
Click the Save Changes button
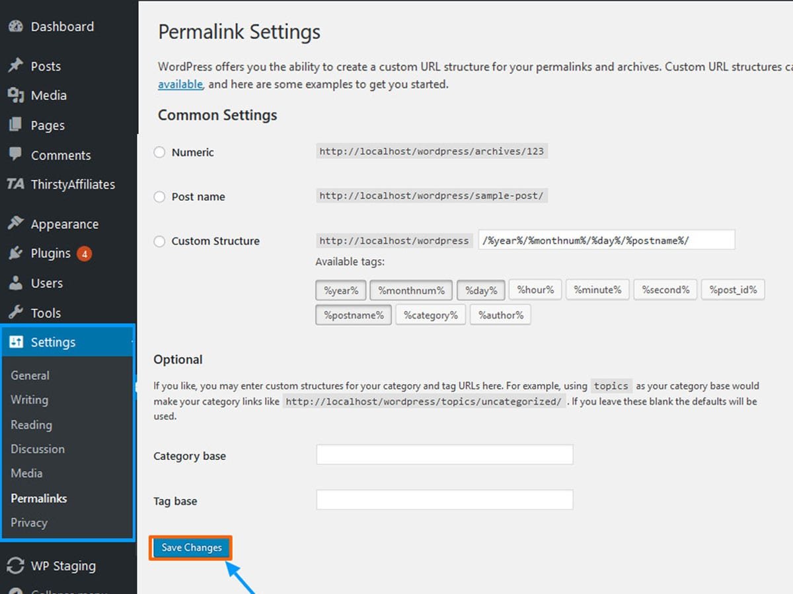click(x=192, y=548)
